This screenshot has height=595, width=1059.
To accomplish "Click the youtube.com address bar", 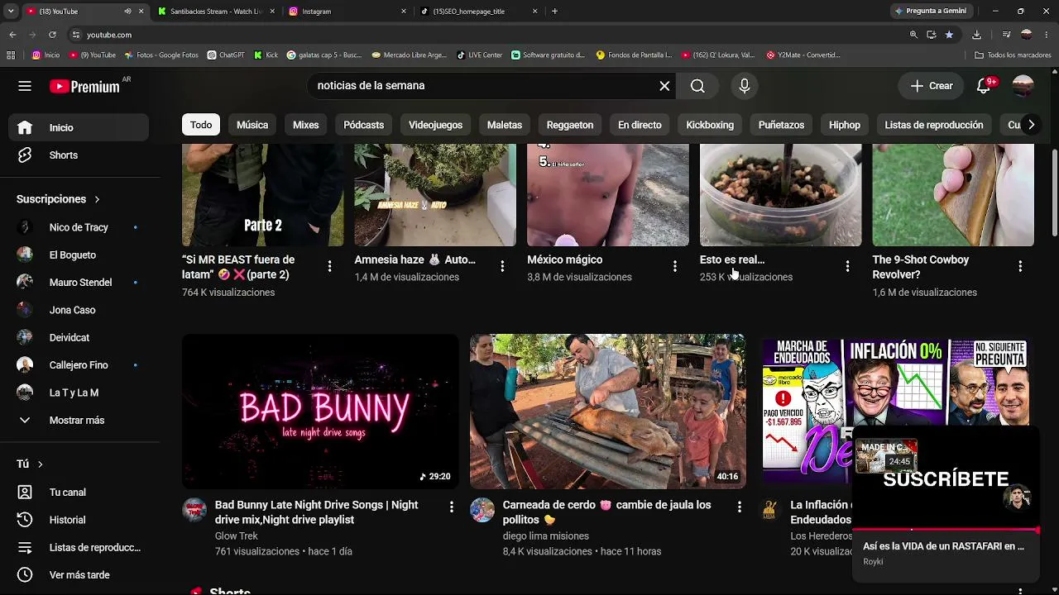I will tap(488, 35).
